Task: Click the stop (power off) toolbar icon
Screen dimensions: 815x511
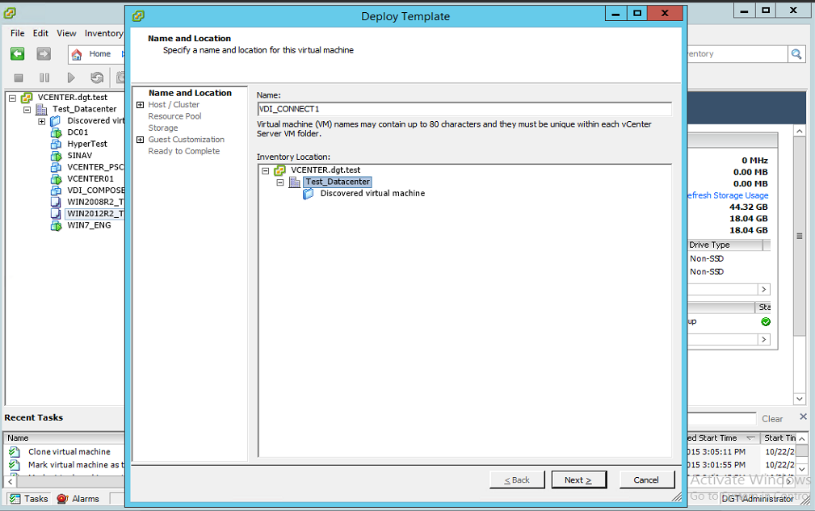Action: pos(19,77)
